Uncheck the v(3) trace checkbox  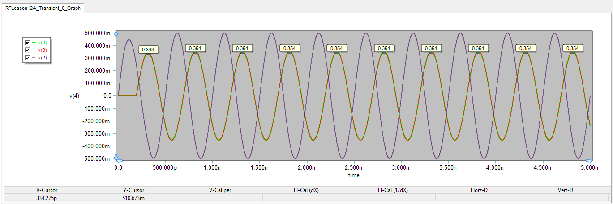click(27, 50)
